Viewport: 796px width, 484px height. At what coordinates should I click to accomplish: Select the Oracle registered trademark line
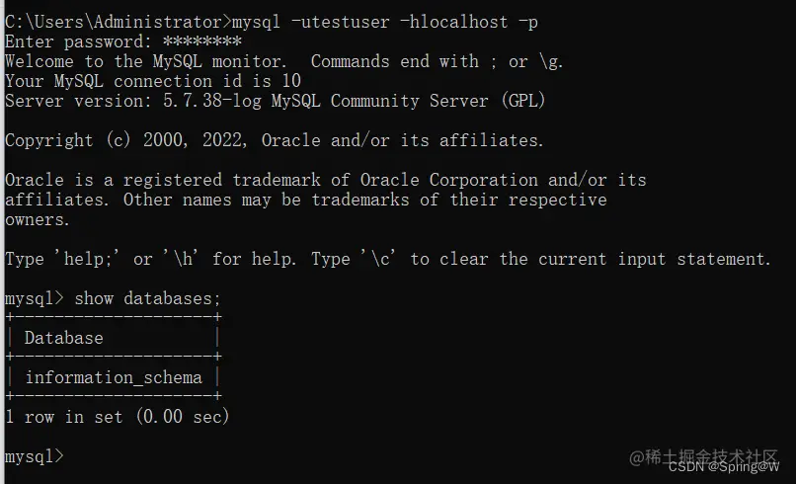click(326, 180)
